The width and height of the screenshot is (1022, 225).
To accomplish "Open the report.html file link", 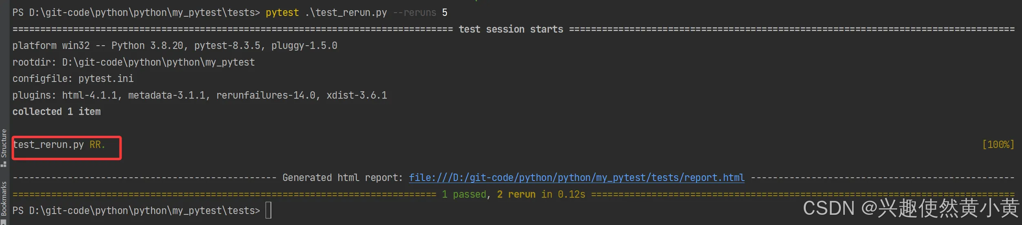I will click(576, 178).
